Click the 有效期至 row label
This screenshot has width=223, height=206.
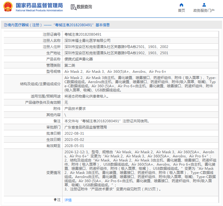click(53, 146)
